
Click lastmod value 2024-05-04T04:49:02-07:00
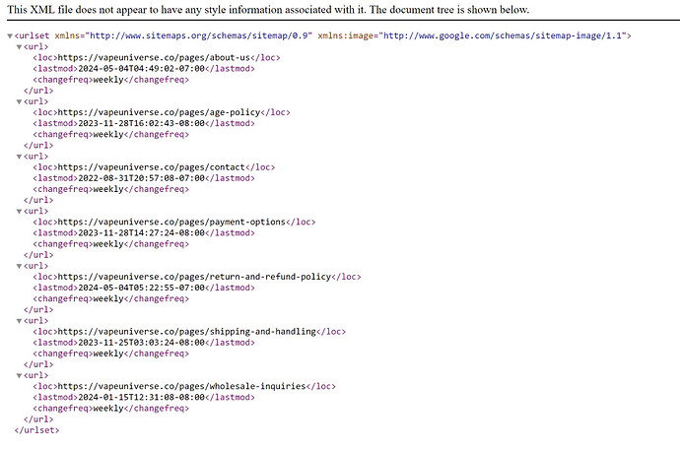coord(141,68)
